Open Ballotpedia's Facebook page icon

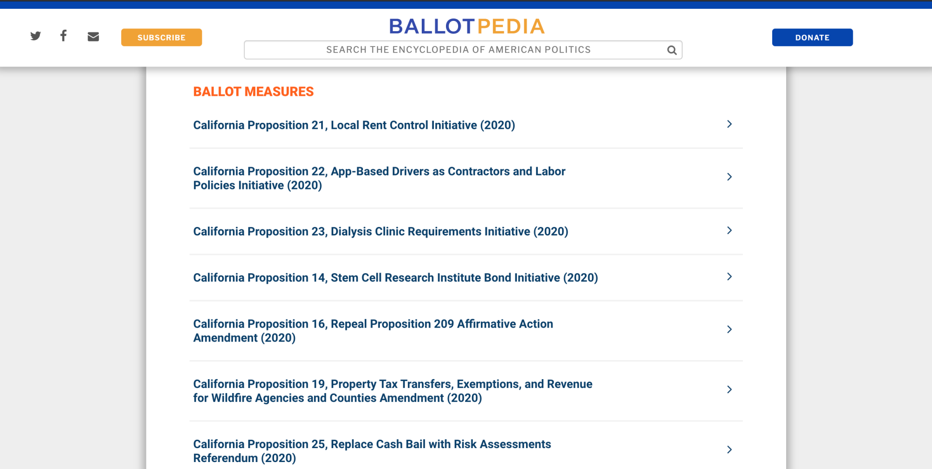pos(63,36)
